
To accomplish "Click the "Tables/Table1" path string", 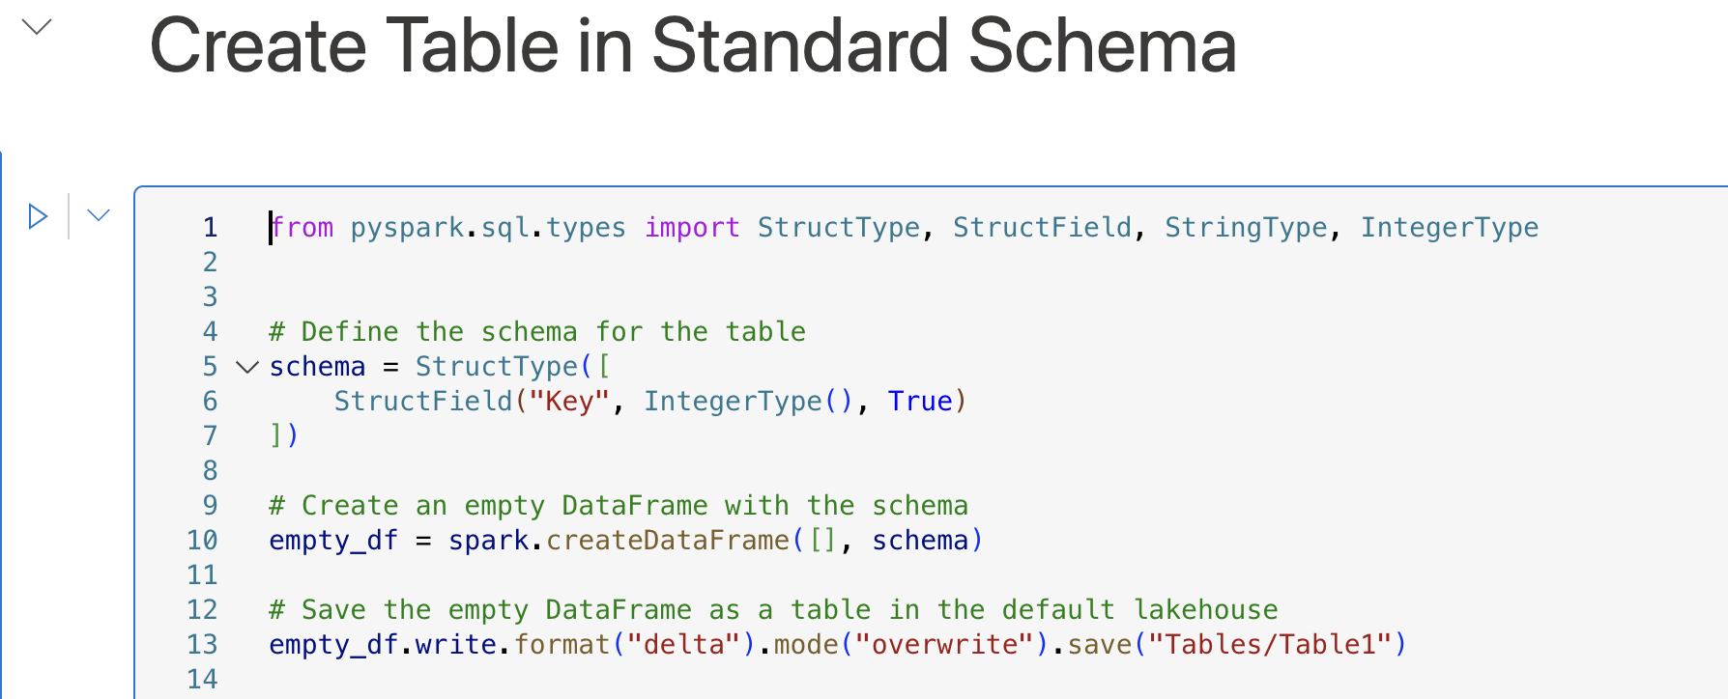I will 1270,645.
